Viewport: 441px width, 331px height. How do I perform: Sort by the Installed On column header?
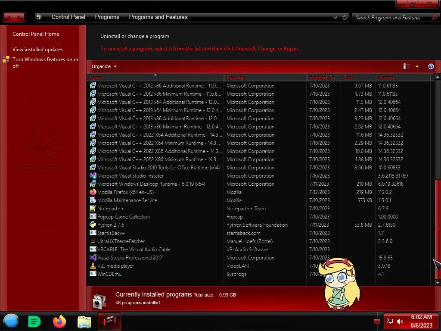click(324, 77)
